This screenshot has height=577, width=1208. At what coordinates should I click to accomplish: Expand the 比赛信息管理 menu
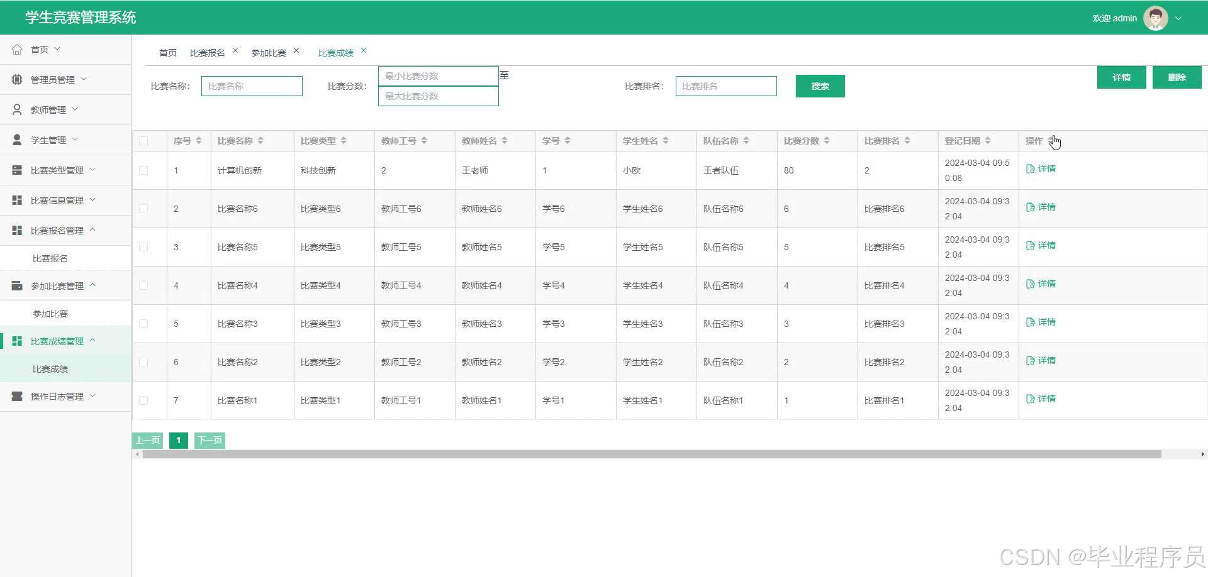click(x=92, y=199)
